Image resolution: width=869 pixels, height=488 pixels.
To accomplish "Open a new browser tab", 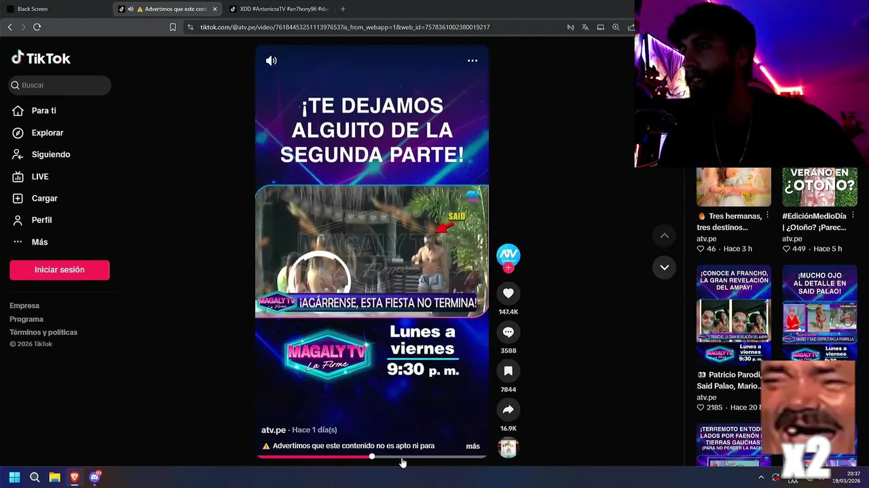I will pos(343,9).
